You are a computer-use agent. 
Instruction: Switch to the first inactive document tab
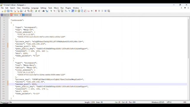tap(5, 15)
